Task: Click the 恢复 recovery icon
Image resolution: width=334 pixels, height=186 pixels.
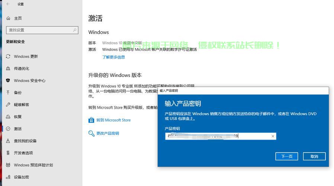Action: pos(8,116)
